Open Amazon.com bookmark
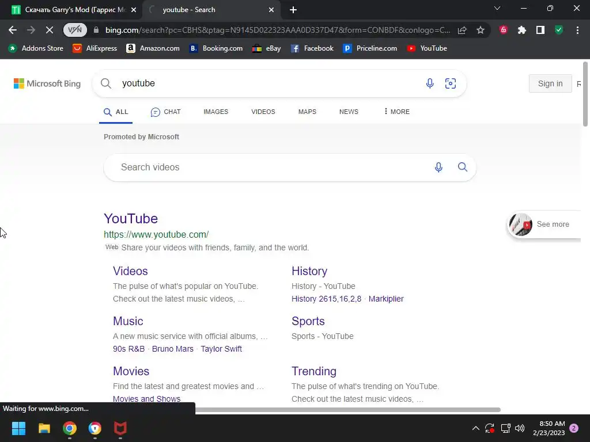The image size is (590, 442). coord(153,48)
